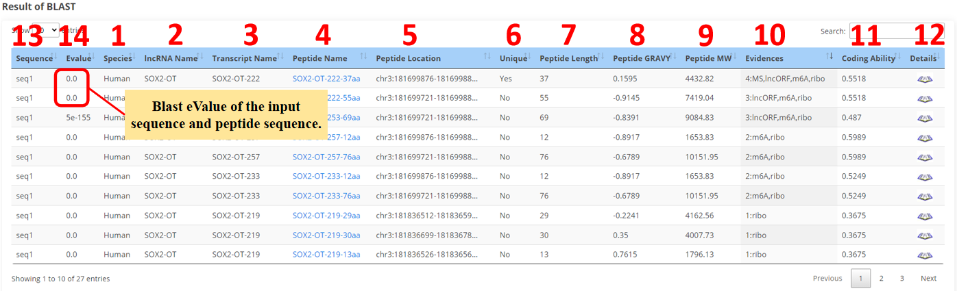Sort table by Peptide Length column
The height and width of the screenshot is (293, 957).
568,58
